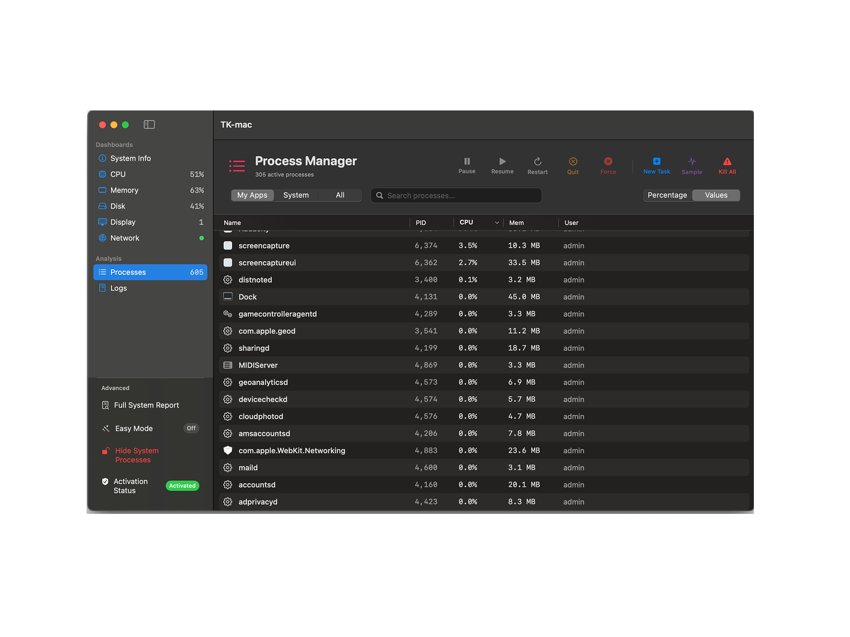Open the Memory dashboard
Viewport: 850px width, 637px height.
(150, 190)
